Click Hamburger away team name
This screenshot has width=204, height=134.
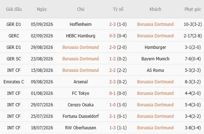click(x=156, y=47)
